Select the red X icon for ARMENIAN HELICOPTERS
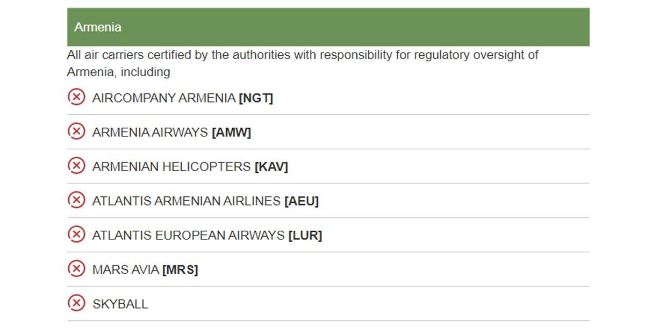 [76, 166]
